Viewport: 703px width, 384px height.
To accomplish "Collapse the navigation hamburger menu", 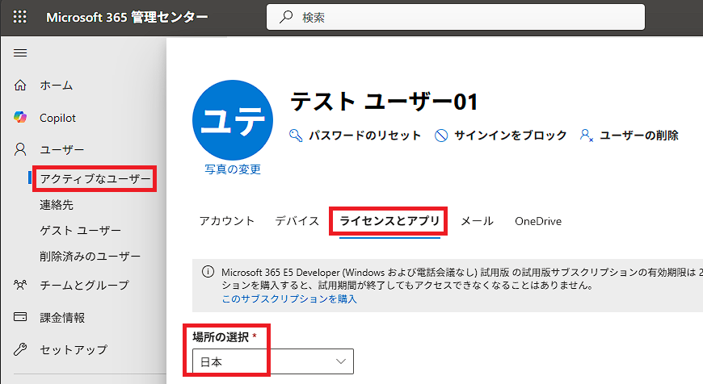I will 20,53.
